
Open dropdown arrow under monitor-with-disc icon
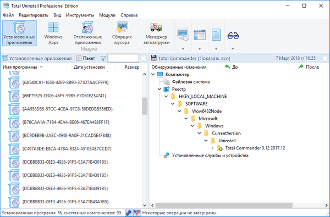[183, 49]
